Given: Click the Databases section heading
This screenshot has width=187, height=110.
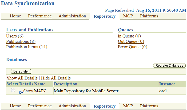Looking at the screenshot, I should click(x=17, y=59).
